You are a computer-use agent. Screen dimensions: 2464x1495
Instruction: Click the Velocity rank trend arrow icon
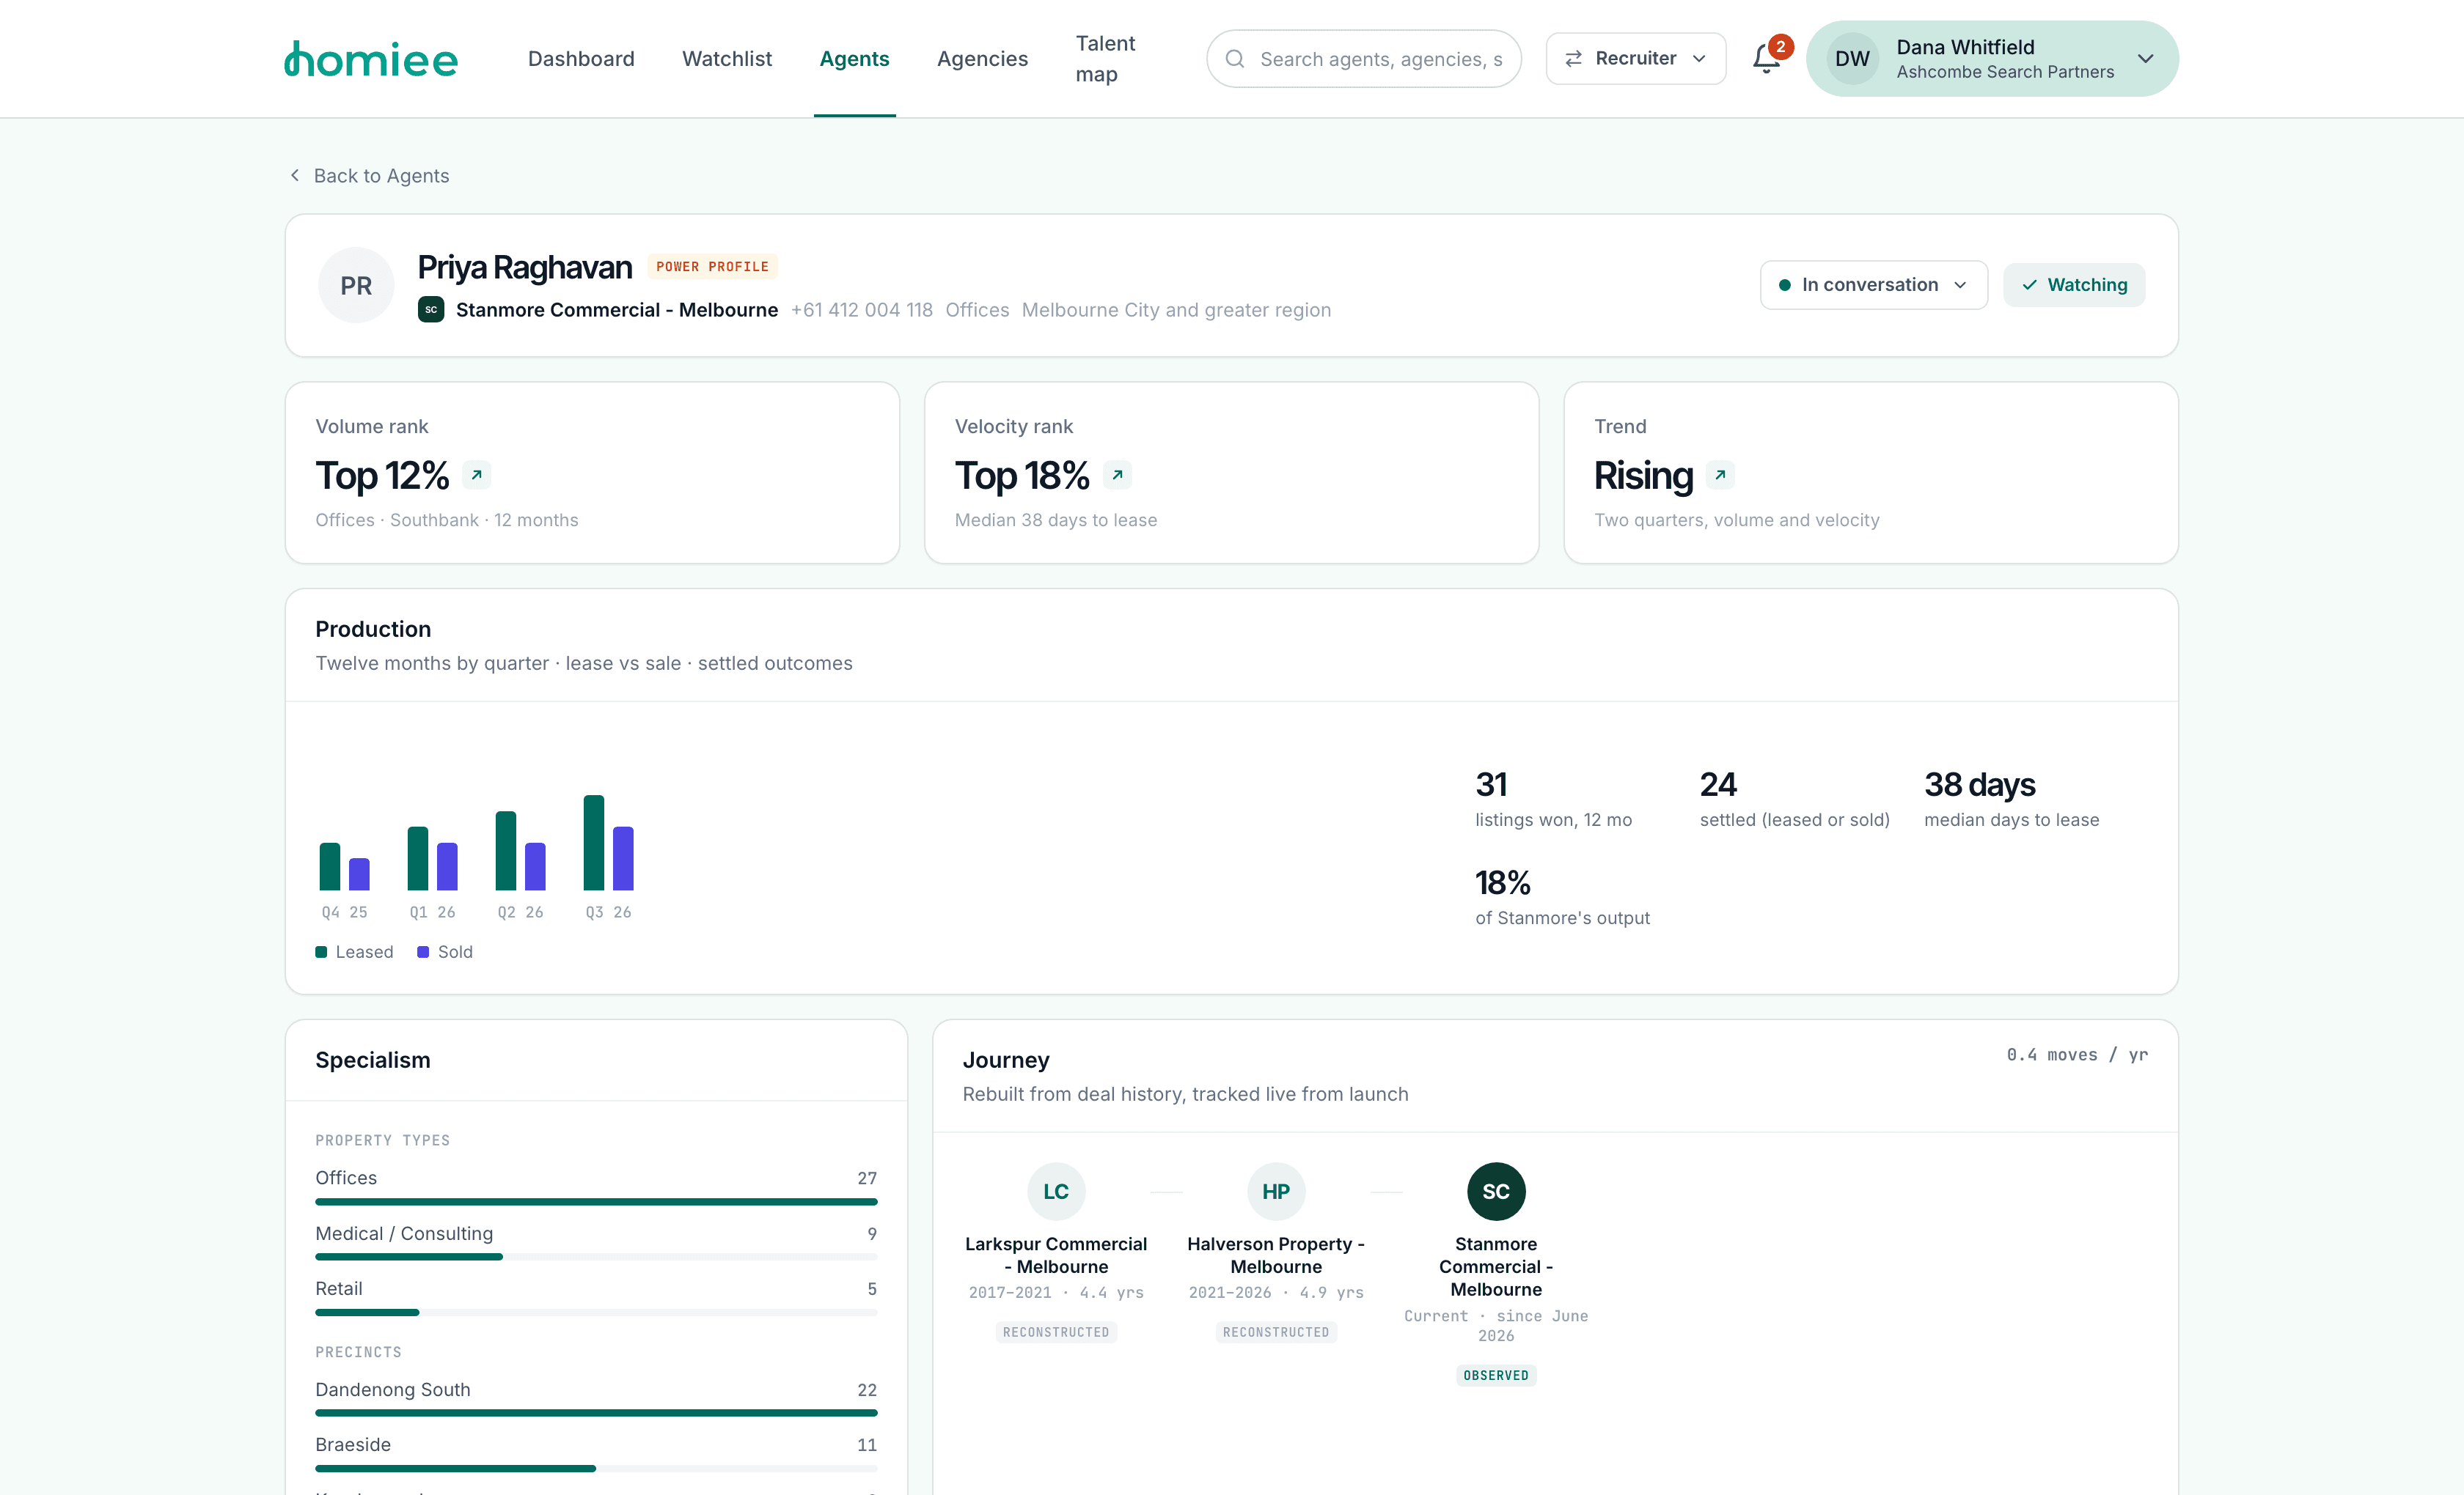pyautogui.click(x=1117, y=476)
